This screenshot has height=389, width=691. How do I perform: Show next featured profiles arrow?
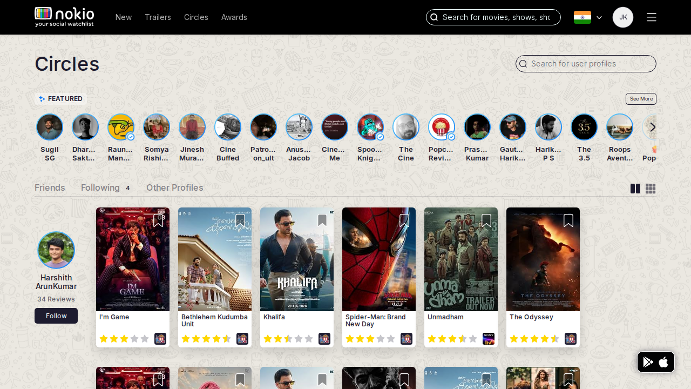tap(653, 127)
